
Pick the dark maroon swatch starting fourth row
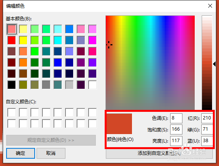click(12, 63)
